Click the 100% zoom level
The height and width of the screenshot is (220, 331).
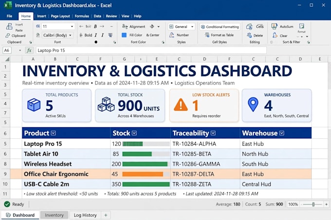pyautogui.click(x=293, y=204)
